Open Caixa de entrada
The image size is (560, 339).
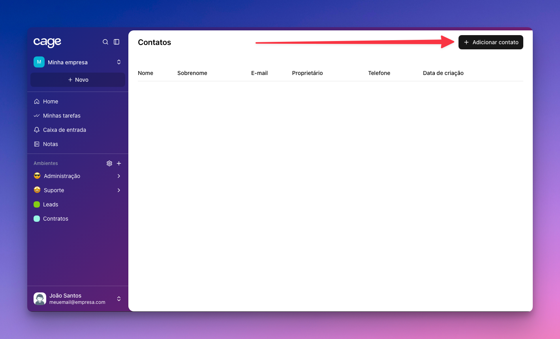click(64, 130)
